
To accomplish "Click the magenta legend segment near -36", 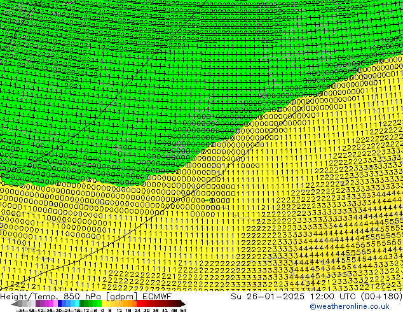I will click(x=51, y=304).
